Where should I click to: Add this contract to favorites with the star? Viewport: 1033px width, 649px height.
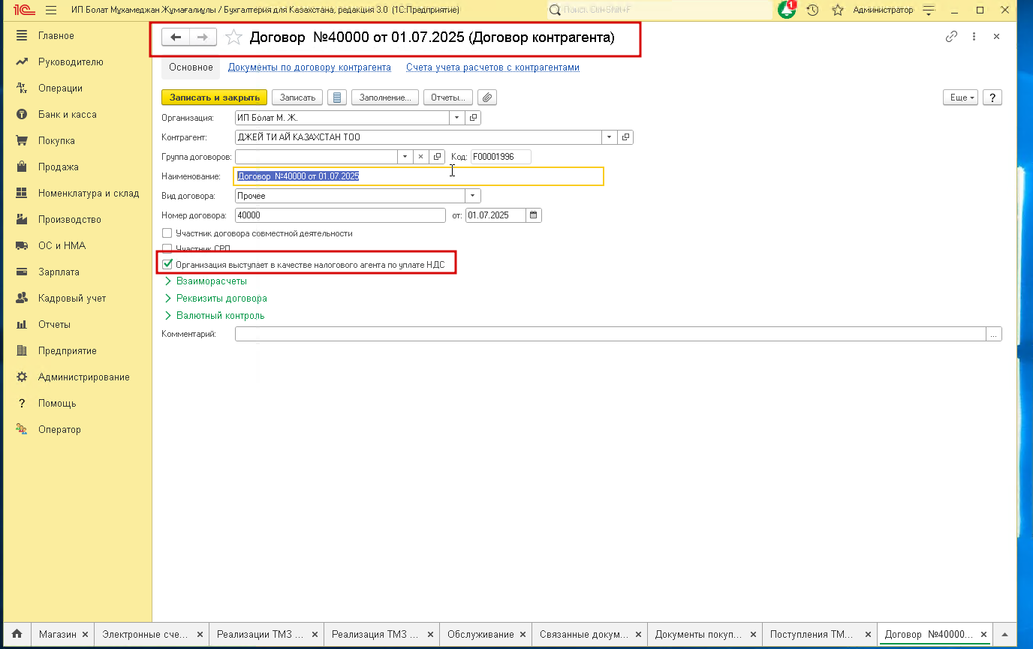click(234, 38)
